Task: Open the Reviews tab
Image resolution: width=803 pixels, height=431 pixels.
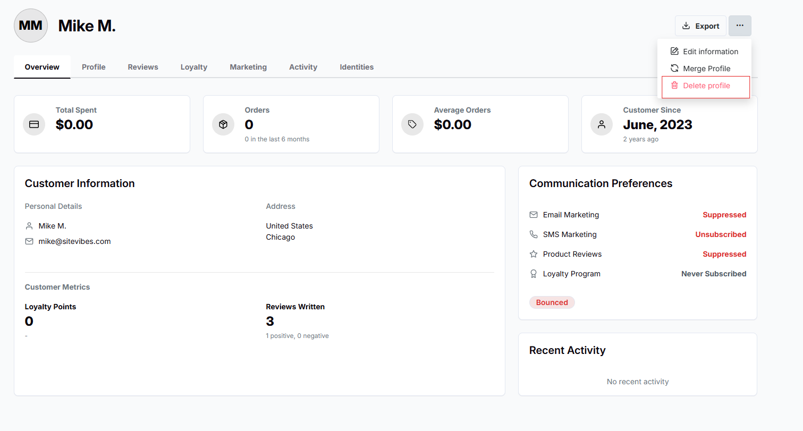Action: point(143,67)
